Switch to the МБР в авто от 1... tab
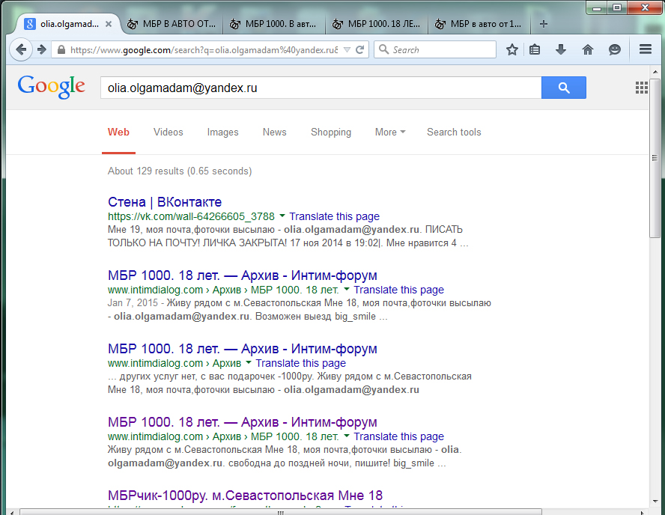The width and height of the screenshot is (665, 515). 479,24
